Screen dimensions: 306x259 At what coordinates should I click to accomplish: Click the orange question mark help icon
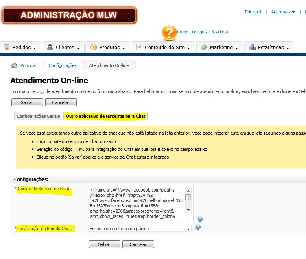coord(169,33)
